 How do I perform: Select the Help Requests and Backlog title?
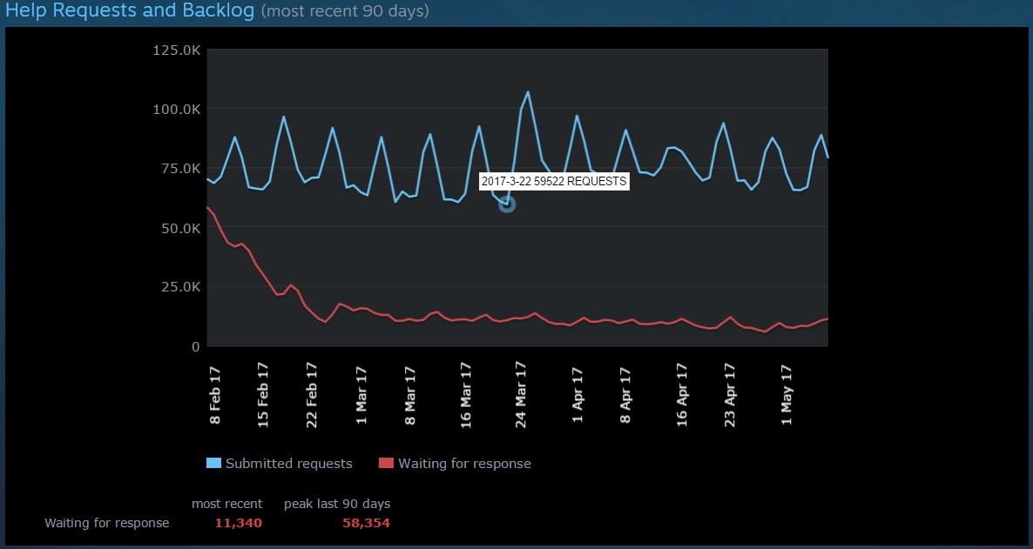(131, 11)
